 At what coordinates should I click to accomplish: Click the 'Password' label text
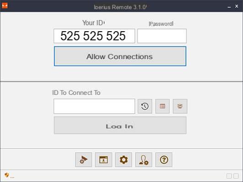click(x=161, y=24)
